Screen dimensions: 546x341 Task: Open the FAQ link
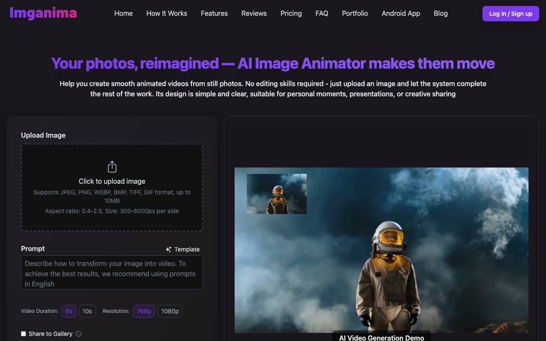[322, 13]
